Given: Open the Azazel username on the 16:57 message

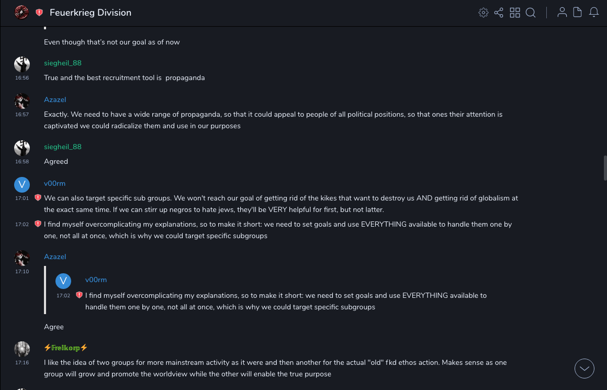Looking at the screenshot, I should coord(55,99).
